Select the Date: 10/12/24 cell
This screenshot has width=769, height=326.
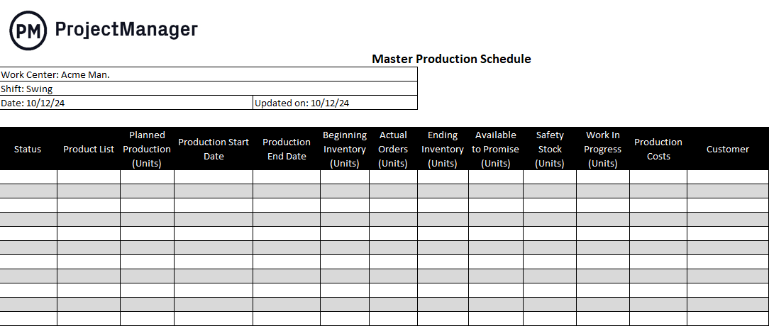pyautogui.click(x=126, y=103)
